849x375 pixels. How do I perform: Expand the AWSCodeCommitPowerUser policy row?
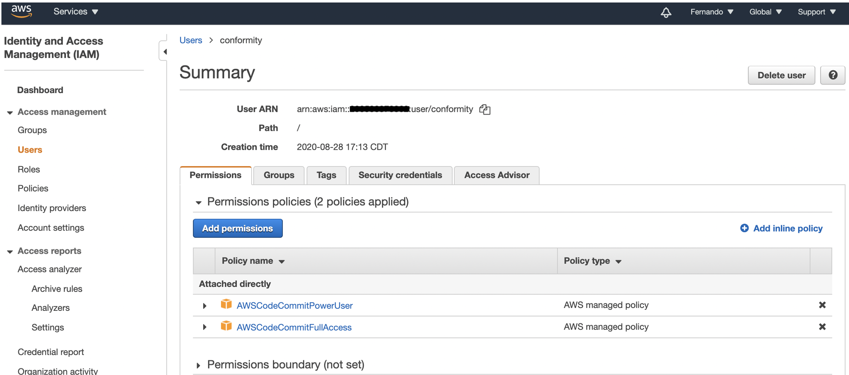[204, 306]
